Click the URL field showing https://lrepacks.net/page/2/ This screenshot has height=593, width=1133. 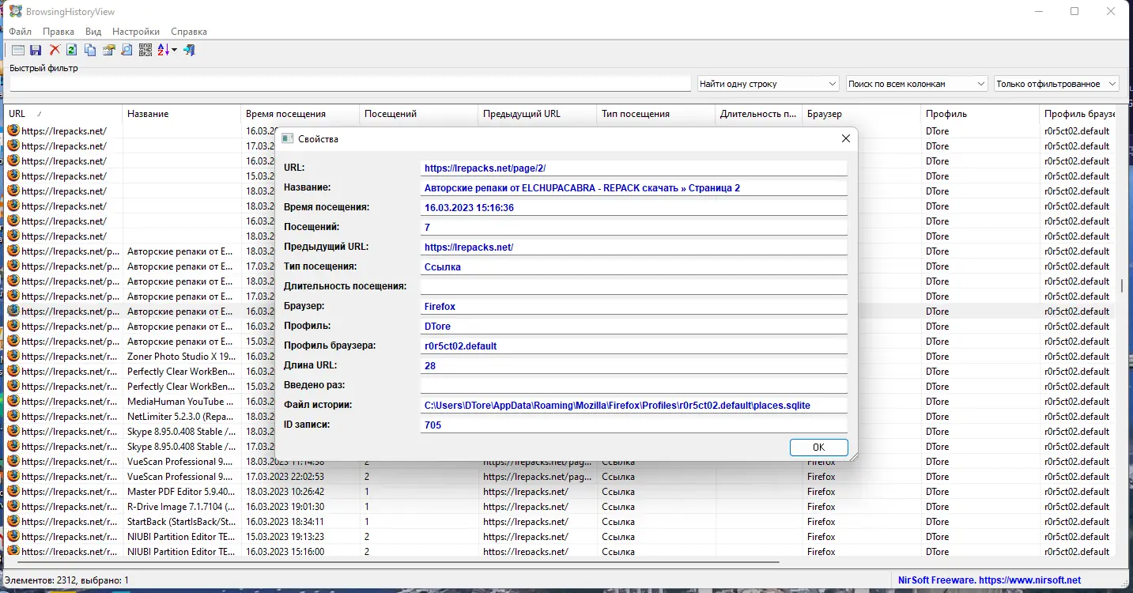[x=634, y=168]
